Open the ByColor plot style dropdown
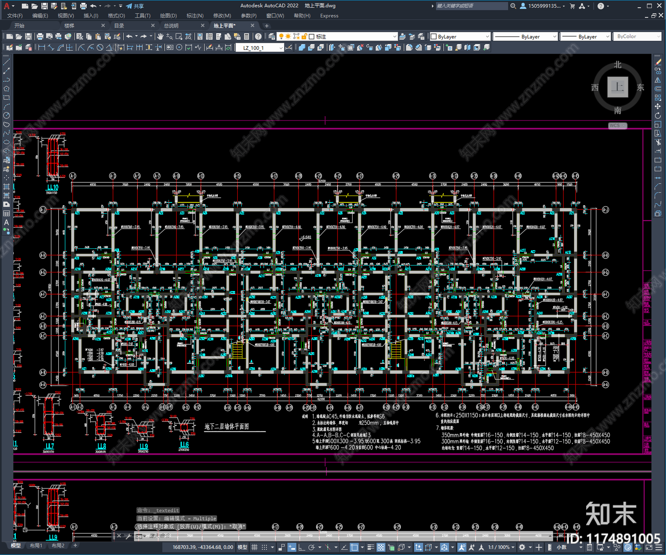This screenshot has width=666, height=555. pos(637,37)
